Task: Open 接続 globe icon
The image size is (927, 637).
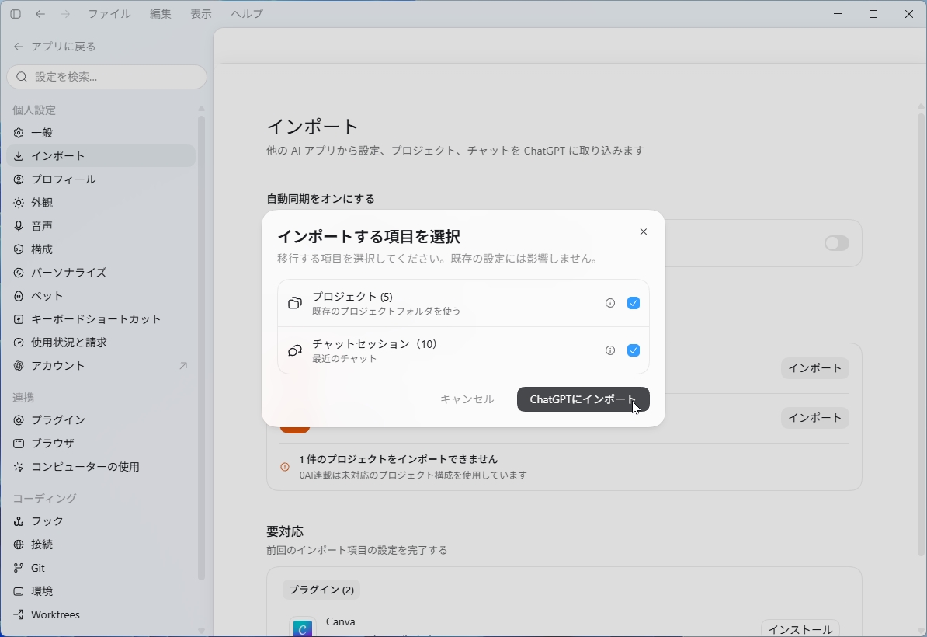Action: tap(19, 545)
